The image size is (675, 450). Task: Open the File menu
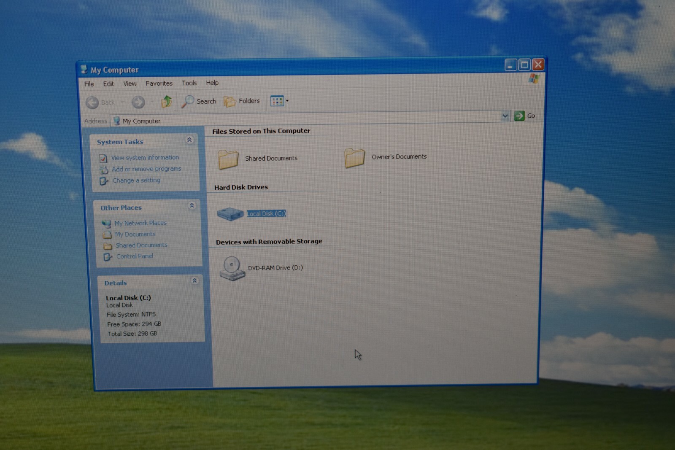(x=89, y=84)
